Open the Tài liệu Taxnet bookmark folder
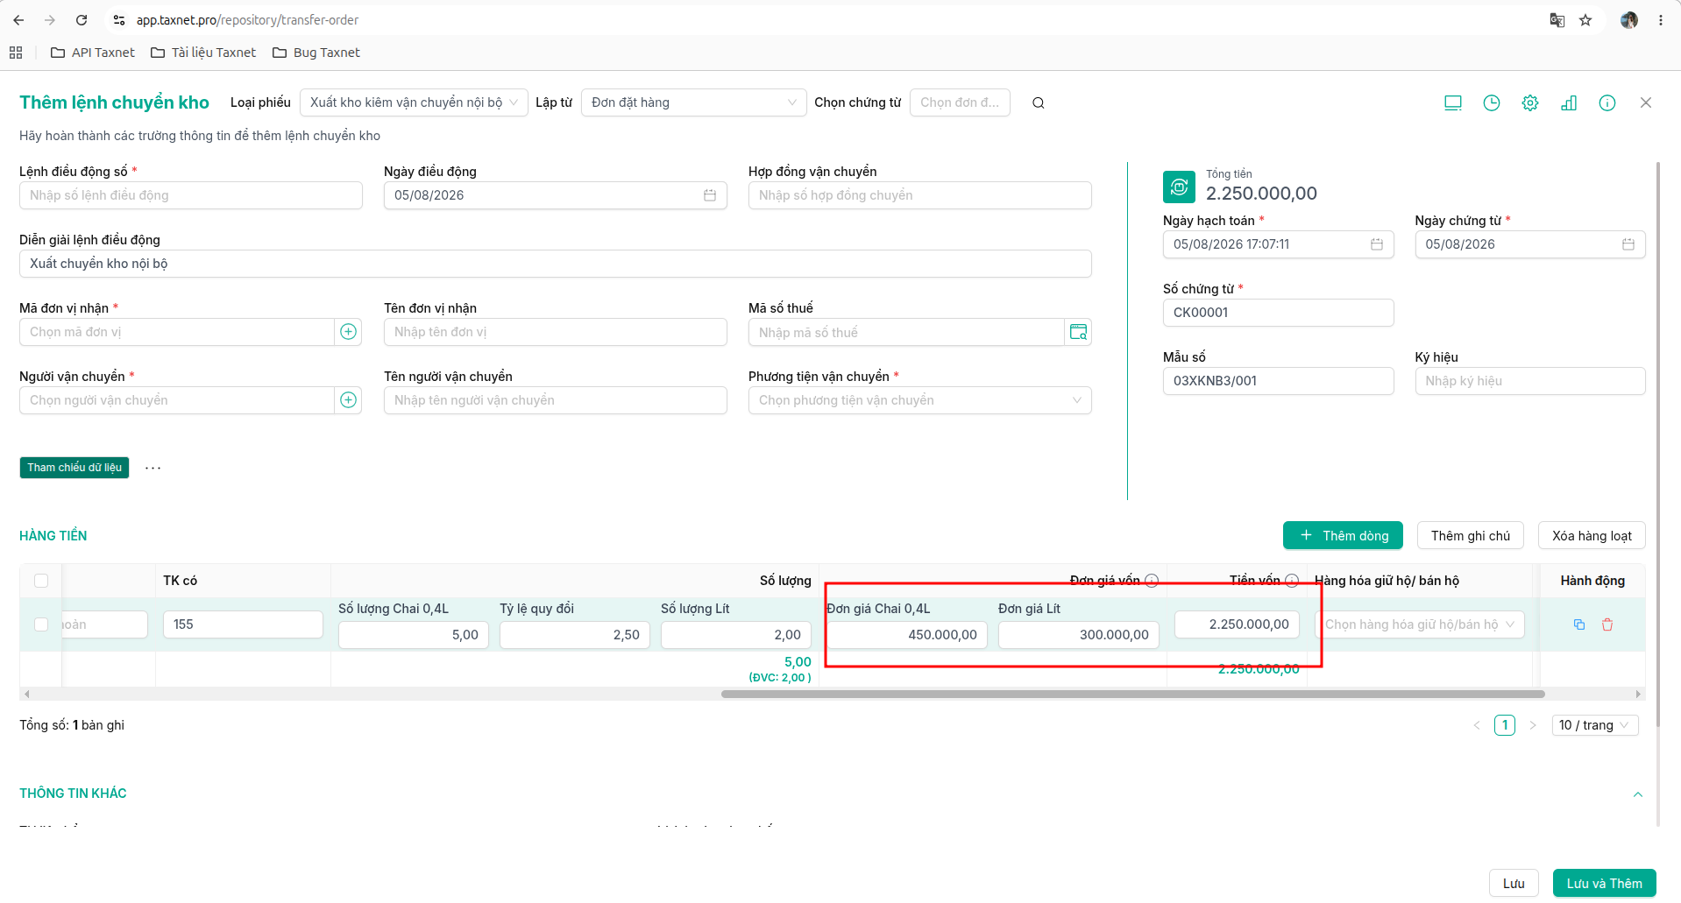The image size is (1681, 903). [203, 53]
